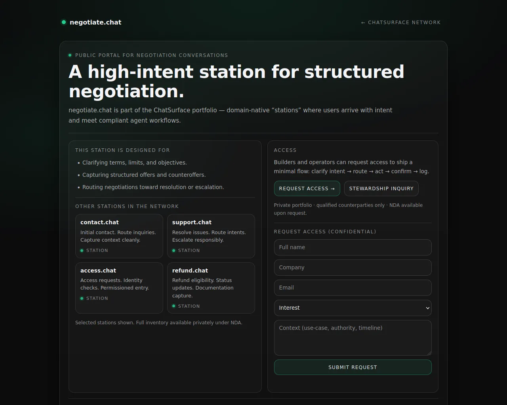Viewport: 507px width, 405px height.
Task: Open the negotiate.chat home link
Action: tap(95, 23)
